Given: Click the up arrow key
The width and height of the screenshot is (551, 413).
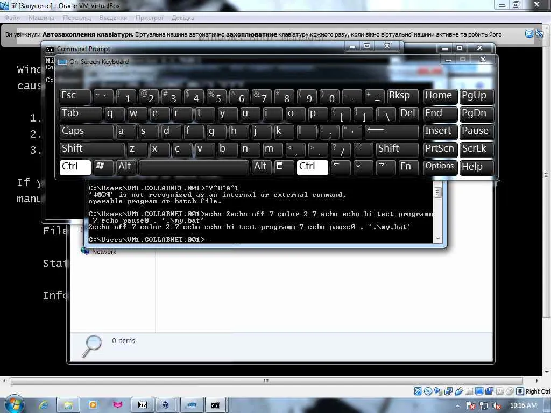Looking at the screenshot, I should coord(363,149).
